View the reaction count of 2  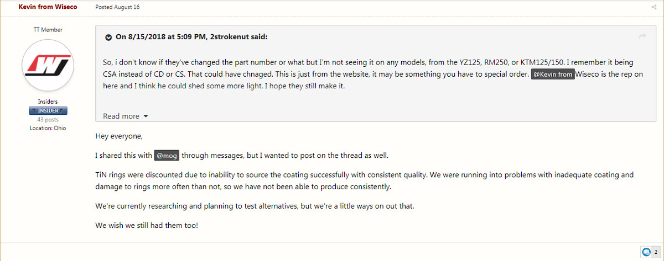[656, 252]
